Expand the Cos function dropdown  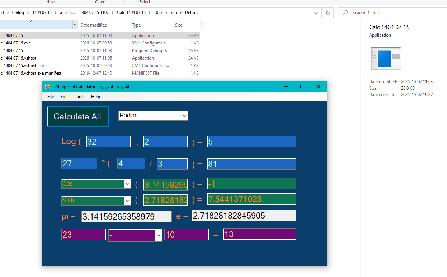(x=127, y=184)
